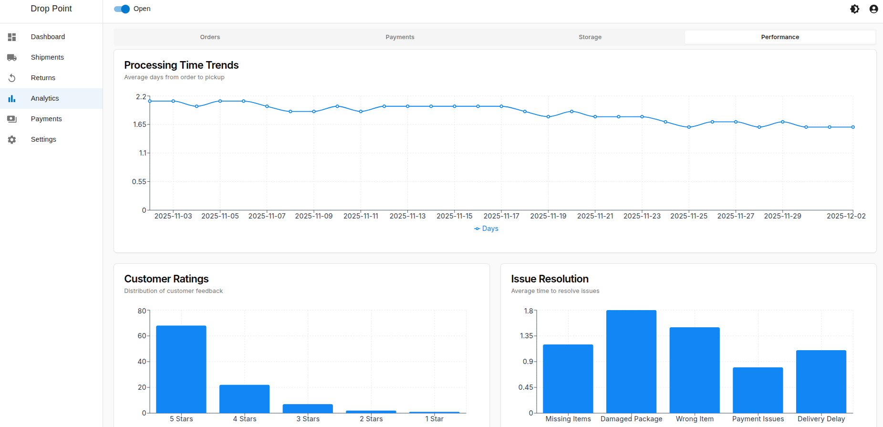Image resolution: width=883 pixels, height=427 pixels.
Task: Switch to the Payments tab
Action: tap(400, 37)
